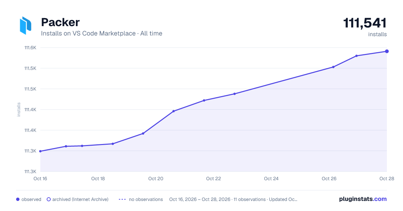This screenshot has width=403, height=211.
Task: Click the vertical 'installs' y-axis title
Action: pyautogui.click(x=19, y=110)
